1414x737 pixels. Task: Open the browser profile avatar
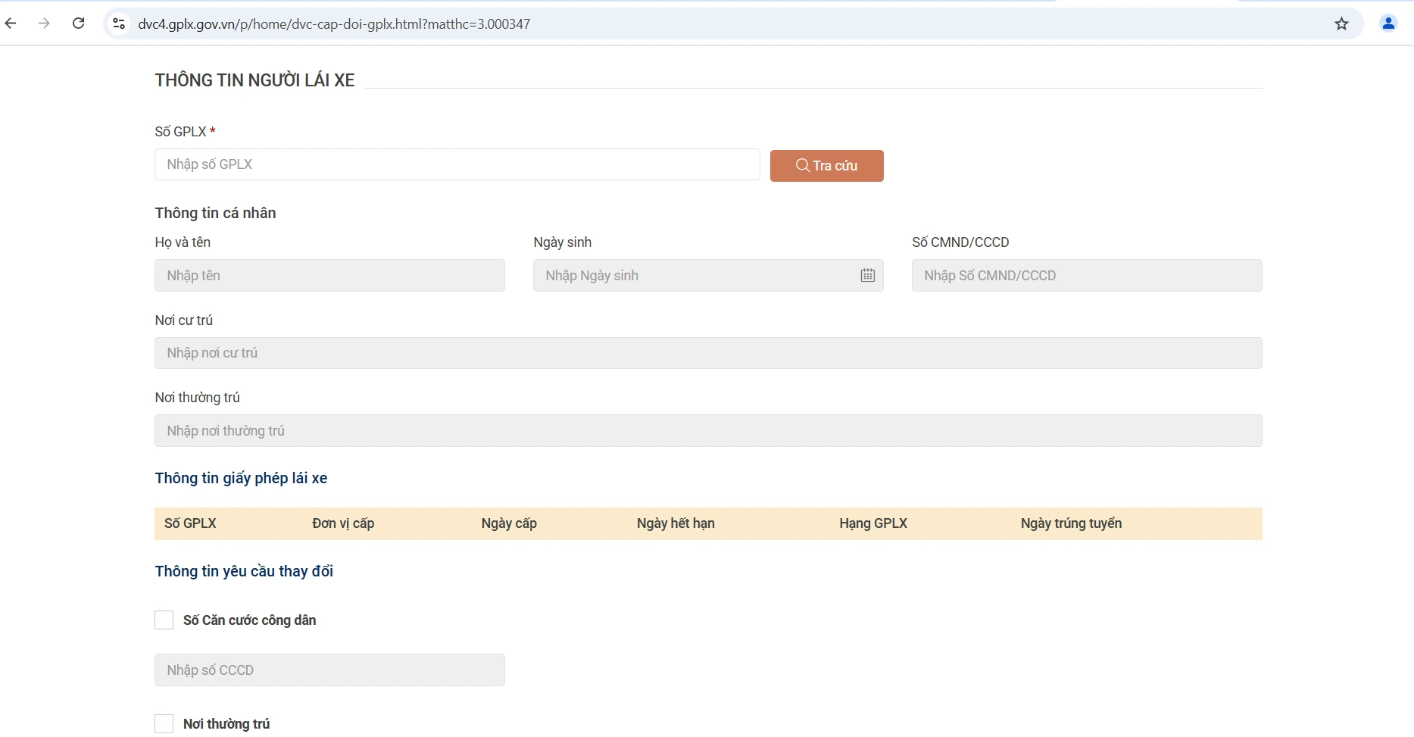[1388, 23]
